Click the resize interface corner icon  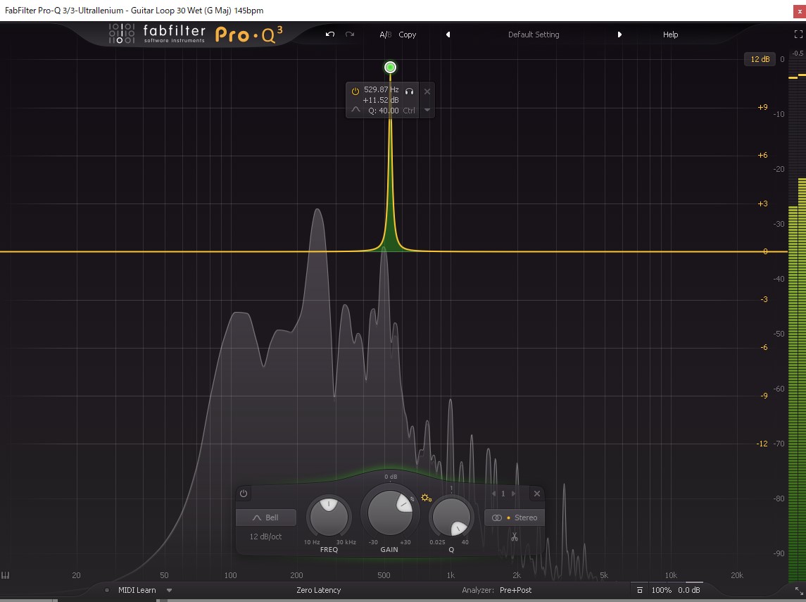pos(798,591)
